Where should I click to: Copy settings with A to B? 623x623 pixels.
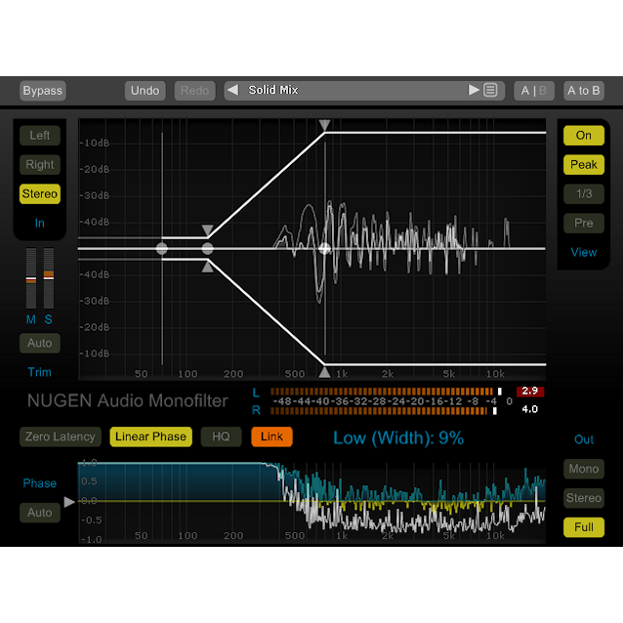(x=584, y=91)
